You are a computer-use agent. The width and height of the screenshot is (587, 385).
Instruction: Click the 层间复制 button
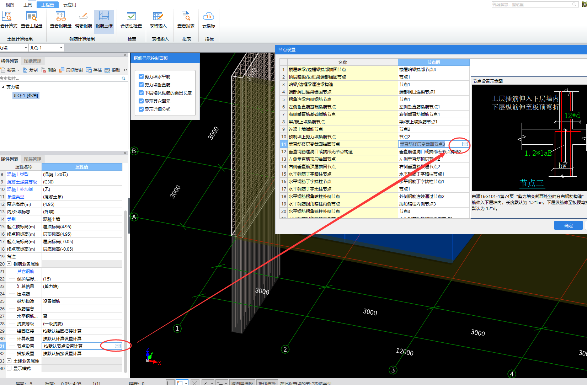[x=71, y=70]
